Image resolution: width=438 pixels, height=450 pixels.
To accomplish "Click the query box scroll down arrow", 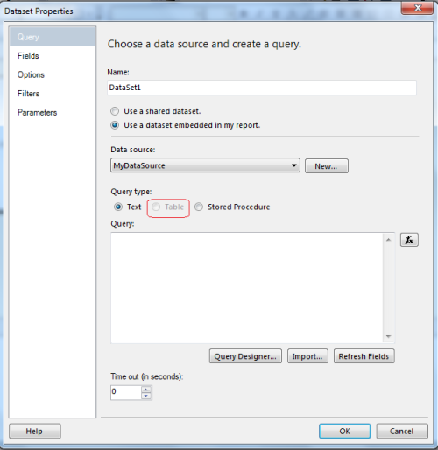I will click(388, 336).
